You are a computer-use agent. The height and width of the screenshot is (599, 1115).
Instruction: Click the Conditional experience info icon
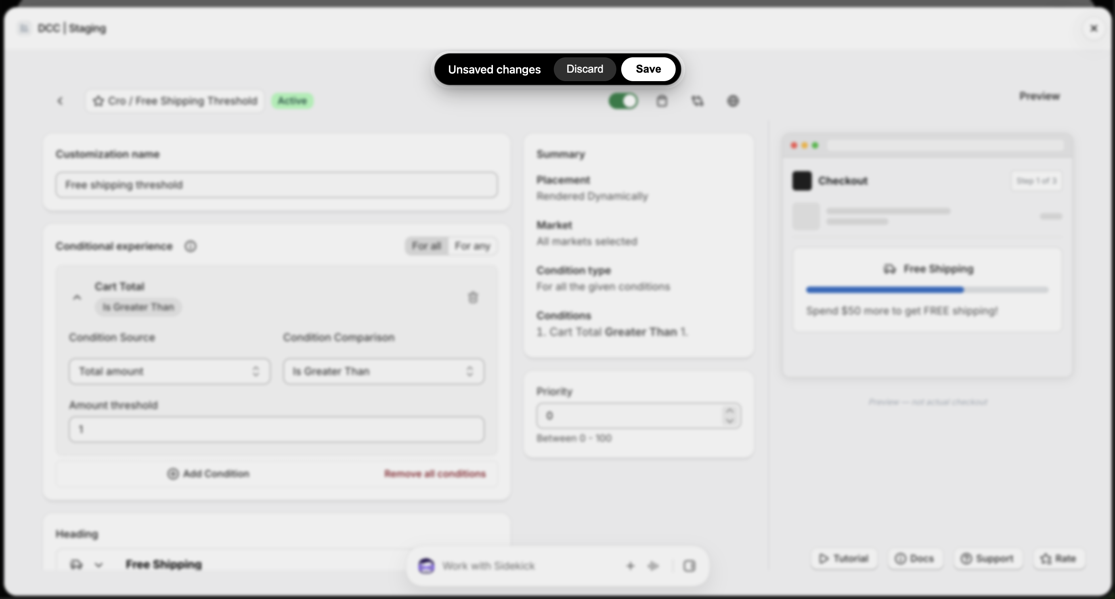click(x=191, y=246)
